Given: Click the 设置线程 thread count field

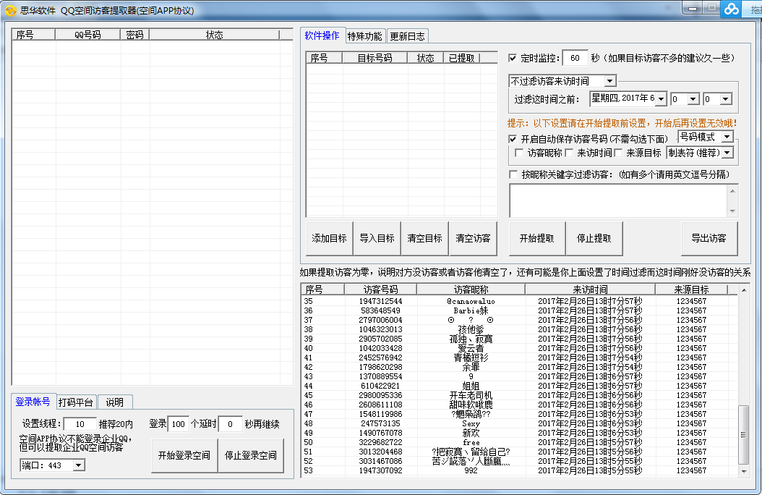Looking at the screenshot, I should [x=80, y=424].
